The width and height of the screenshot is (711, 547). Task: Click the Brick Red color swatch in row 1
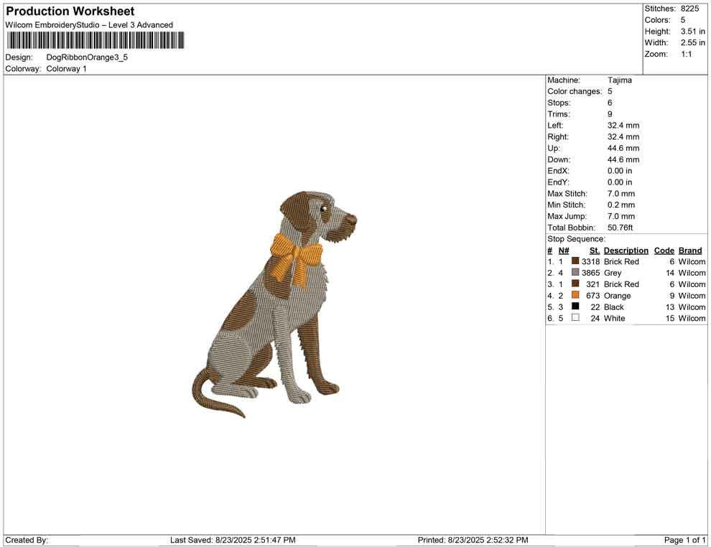575,261
